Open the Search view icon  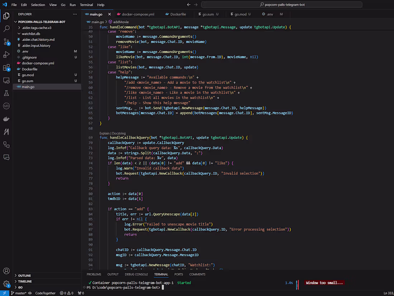pyautogui.click(x=6, y=29)
